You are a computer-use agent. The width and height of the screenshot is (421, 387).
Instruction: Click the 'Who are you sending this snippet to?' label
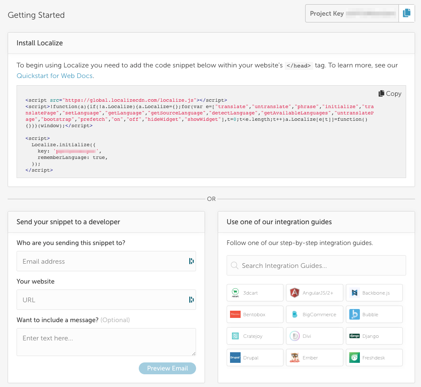71,243
